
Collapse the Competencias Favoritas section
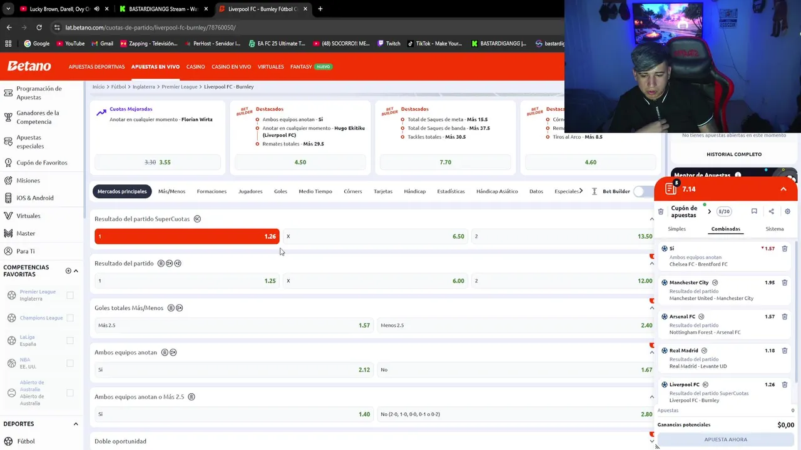[76, 271]
